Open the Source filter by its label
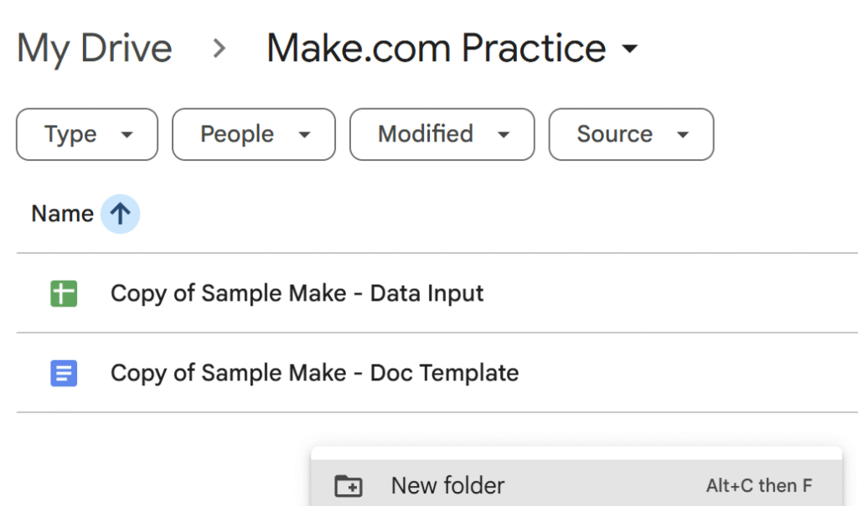 [x=614, y=134]
